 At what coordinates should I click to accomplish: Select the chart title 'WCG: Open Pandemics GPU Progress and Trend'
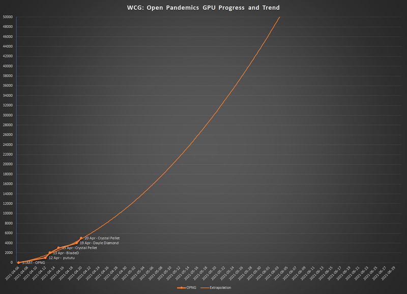coord(203,8)
